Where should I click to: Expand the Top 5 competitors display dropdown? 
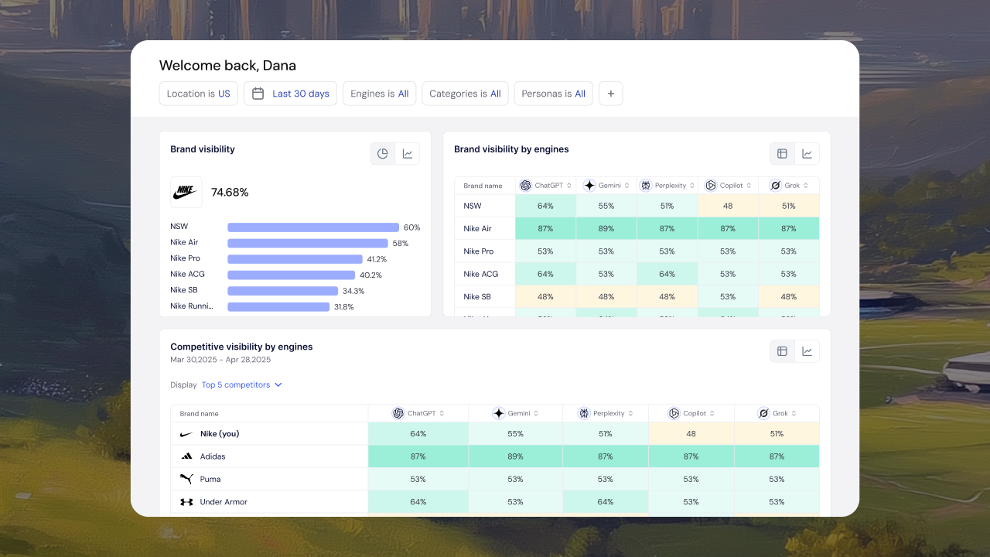point(242,384)
